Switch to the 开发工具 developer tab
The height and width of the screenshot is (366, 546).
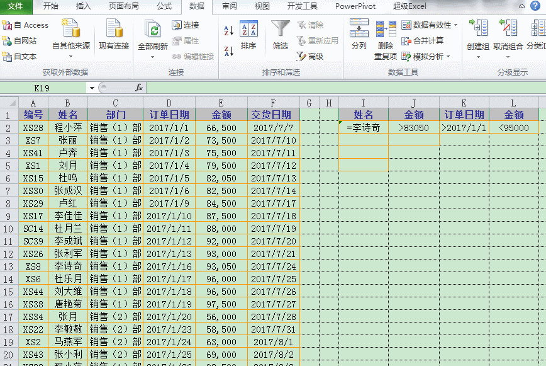[x=302, y=6]
